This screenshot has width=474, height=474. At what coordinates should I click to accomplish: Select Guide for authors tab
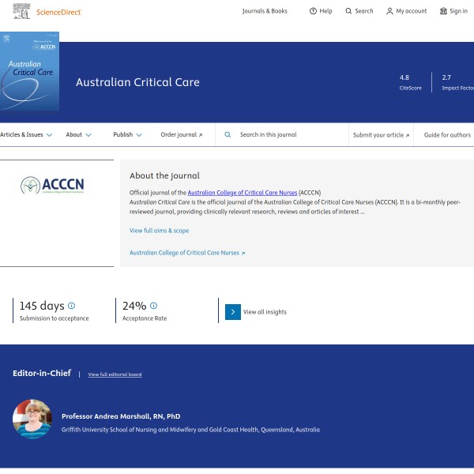coord(447,135)
